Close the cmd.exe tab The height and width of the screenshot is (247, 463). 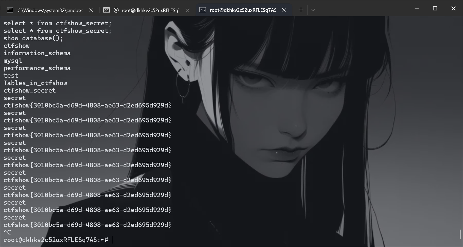(91, 10)
